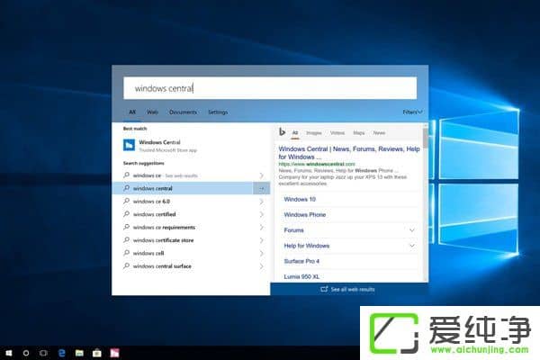Open the Windows 10 sublink
Screen dimensions: 540x360
300,199
